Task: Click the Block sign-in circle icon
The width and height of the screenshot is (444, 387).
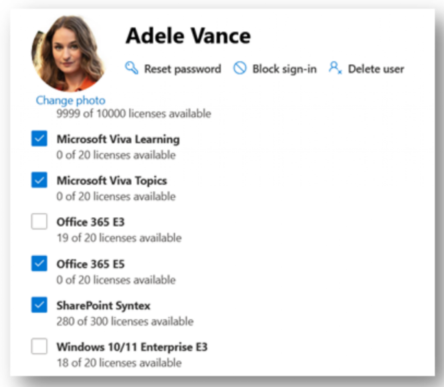Action: tap(240, 68)
